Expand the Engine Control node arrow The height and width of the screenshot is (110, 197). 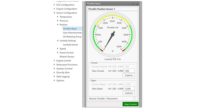tap(54, 61)
